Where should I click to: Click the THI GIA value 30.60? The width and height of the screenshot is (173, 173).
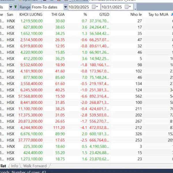tap(60, 21)
